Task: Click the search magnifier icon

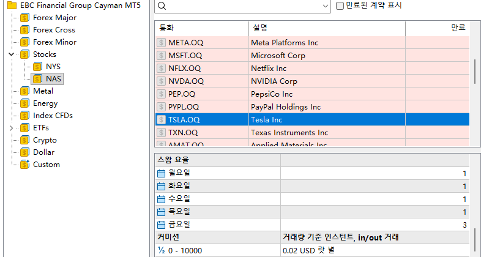Action: point(162,6)
